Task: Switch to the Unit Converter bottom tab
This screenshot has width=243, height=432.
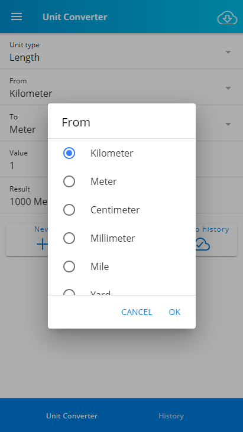Action: pyautogui.click(x=72, y=415)
